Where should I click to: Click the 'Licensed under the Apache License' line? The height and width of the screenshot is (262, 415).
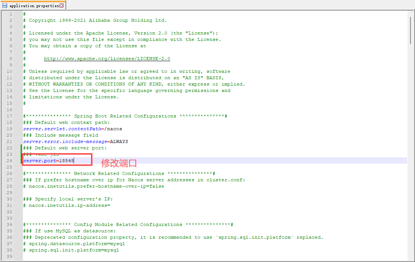121,33
